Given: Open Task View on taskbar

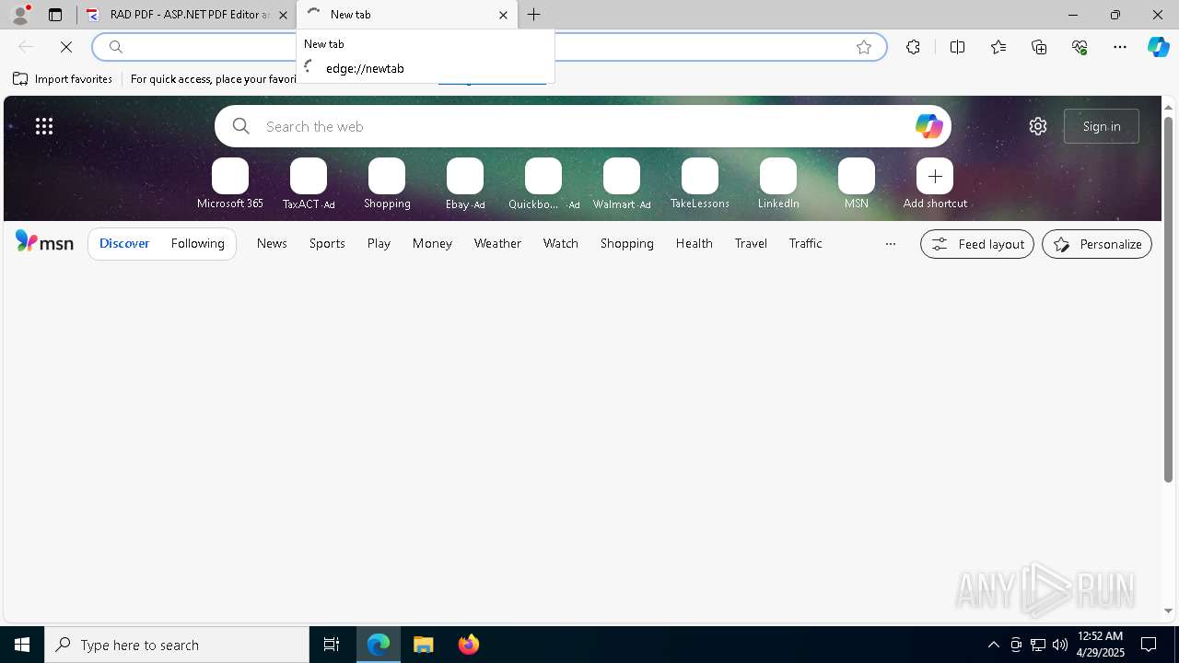Looking at the screenshot, I should (x=332, y=645).
